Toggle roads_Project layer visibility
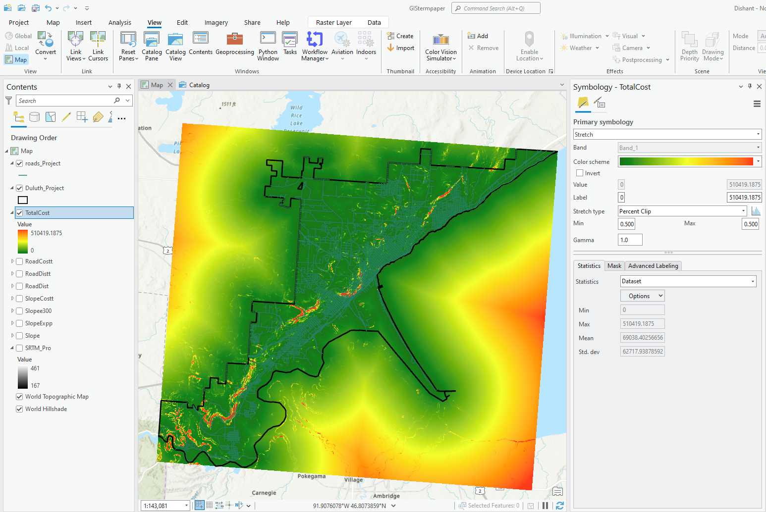766x512 pixels. (19, 163)
